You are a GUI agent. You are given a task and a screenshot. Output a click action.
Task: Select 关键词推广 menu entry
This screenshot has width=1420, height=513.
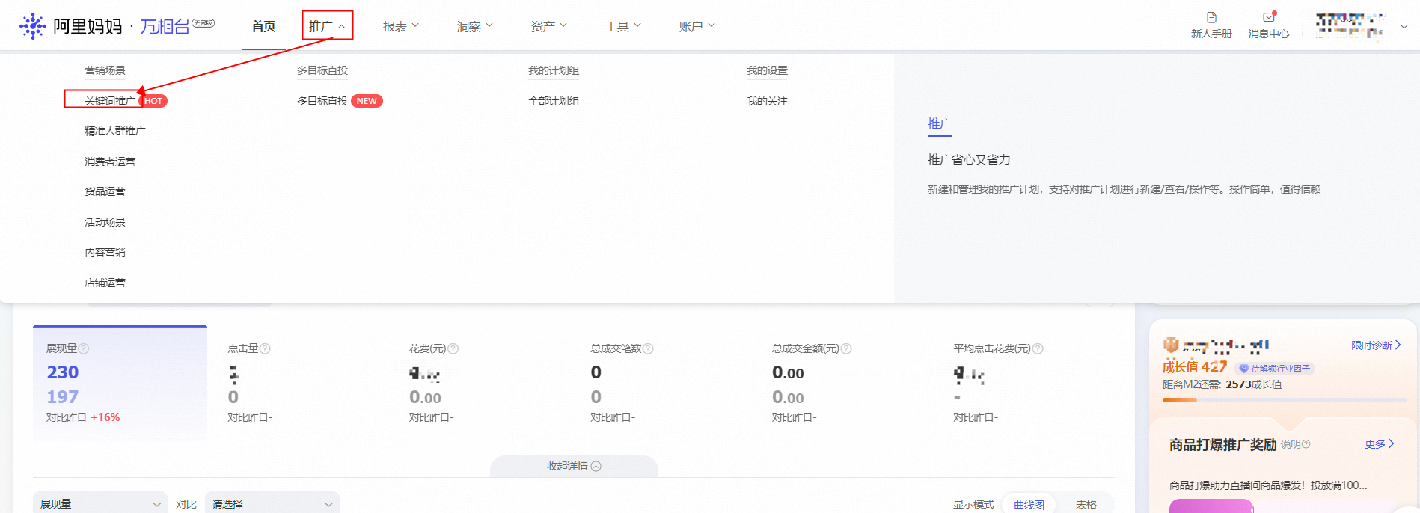[110, 101]
